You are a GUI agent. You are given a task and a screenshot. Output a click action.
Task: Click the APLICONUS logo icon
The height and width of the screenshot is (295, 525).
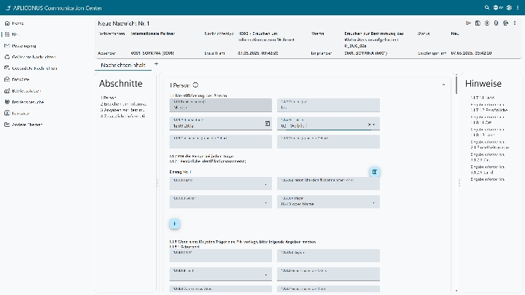[x=8, y=8]
